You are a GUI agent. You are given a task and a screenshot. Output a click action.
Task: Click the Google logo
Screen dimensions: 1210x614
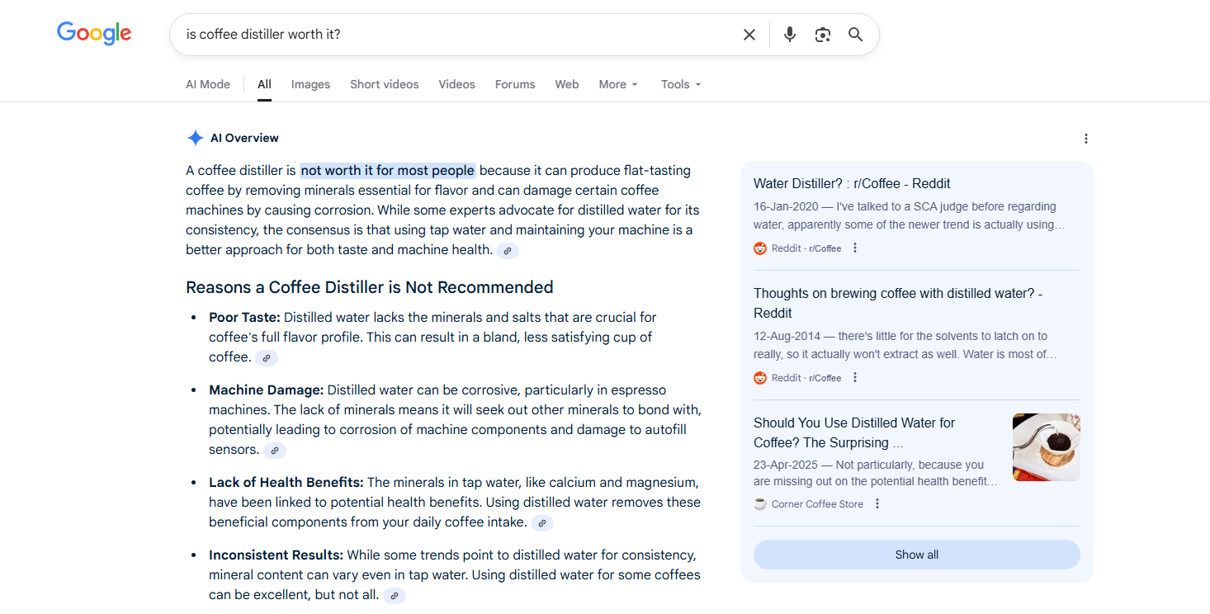pos(94,33)
